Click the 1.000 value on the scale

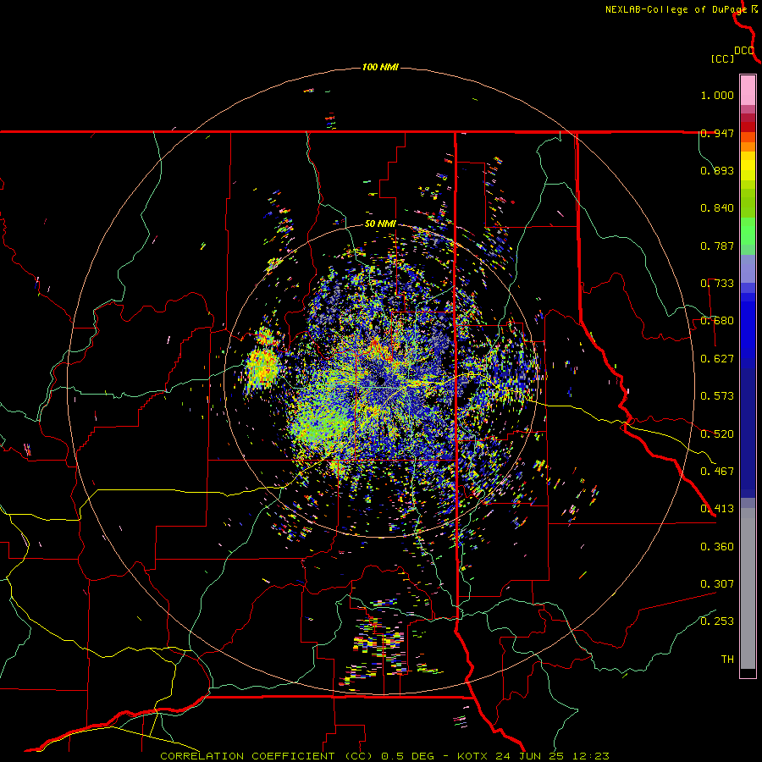tap(717, 95)
